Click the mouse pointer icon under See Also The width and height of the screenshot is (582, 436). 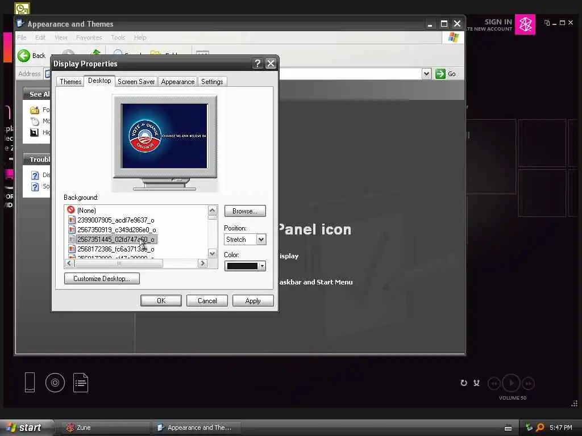tap(35, 121)
